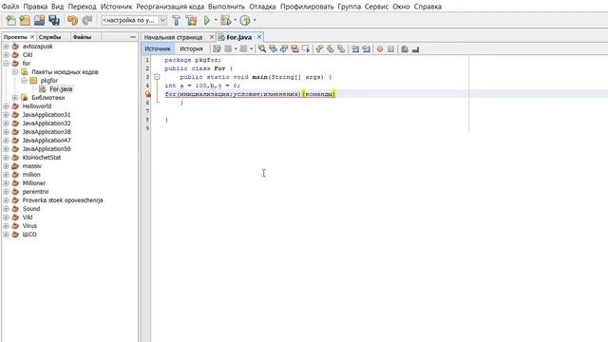The height and width of the screenshot is (342, 608).
Task: Click the Profile Project clock icon
Action: point(245,20)
